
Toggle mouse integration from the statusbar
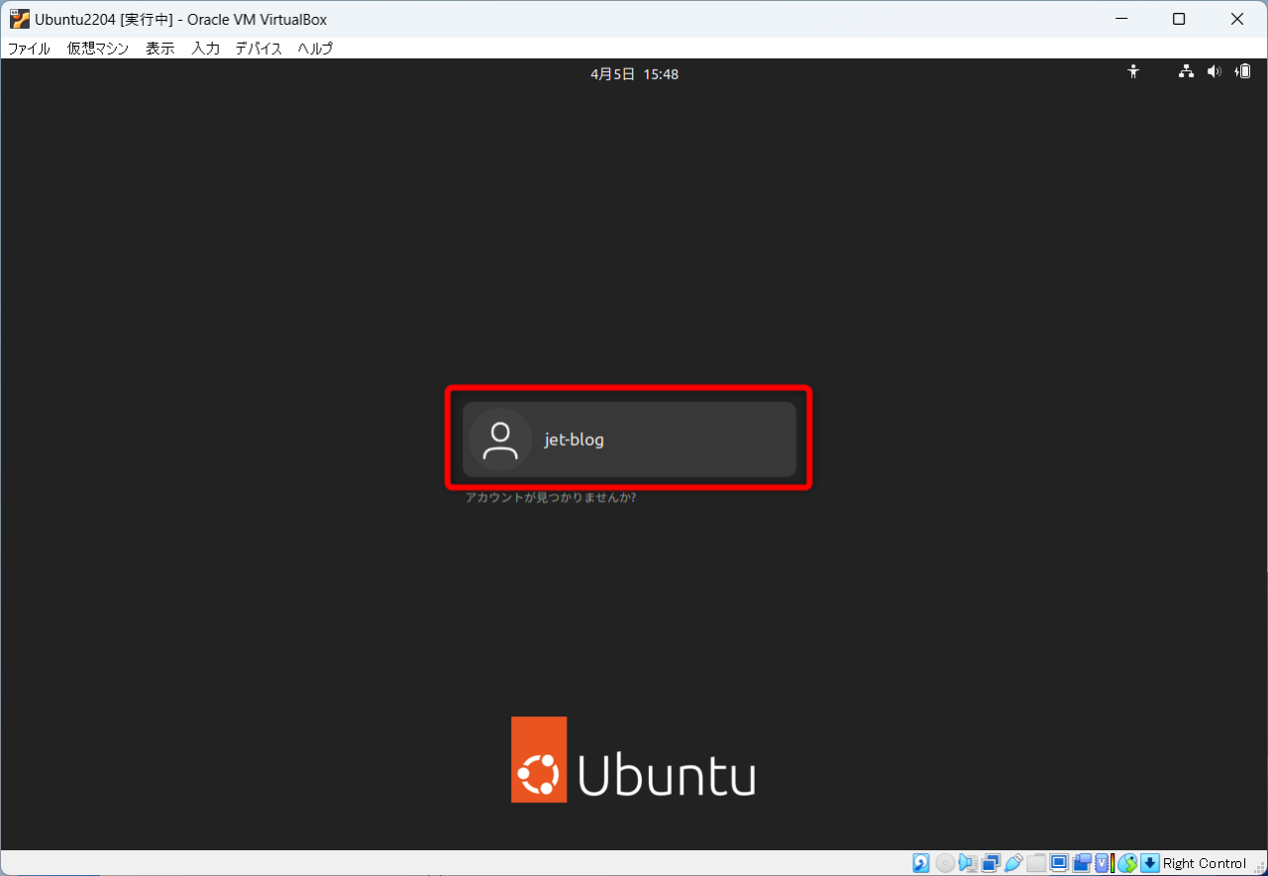pyautogui.click(x=1128, y=862)
